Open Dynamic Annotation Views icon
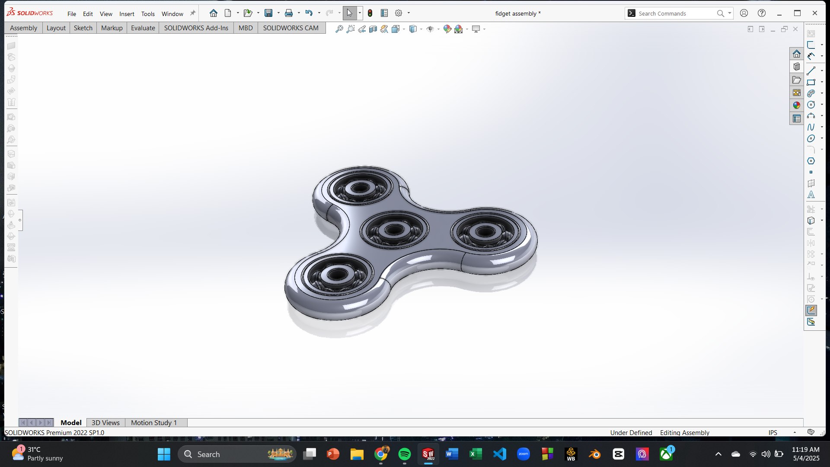This screenshot has width=830, height=467. (x=384, y=29)
